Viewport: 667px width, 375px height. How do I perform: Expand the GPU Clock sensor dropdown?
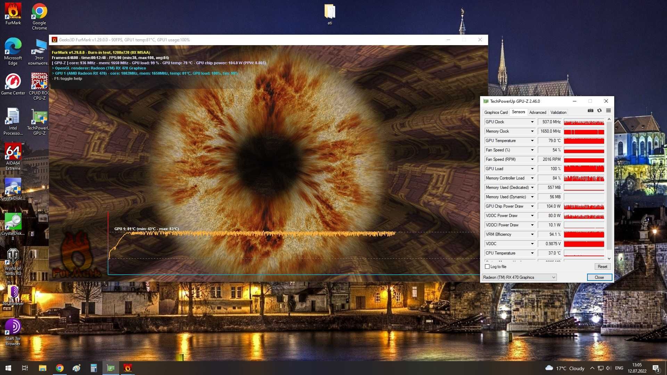click(532, 122)
